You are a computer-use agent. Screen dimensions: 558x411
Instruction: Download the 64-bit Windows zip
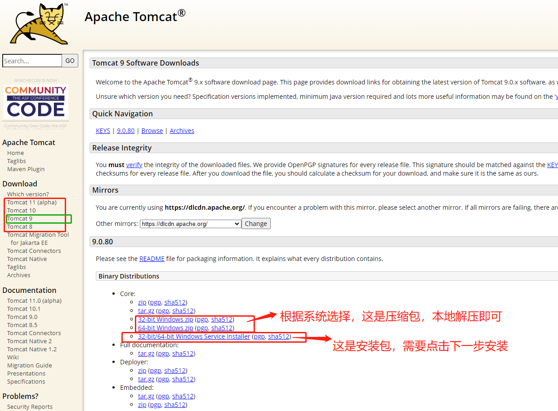[165, 328]
